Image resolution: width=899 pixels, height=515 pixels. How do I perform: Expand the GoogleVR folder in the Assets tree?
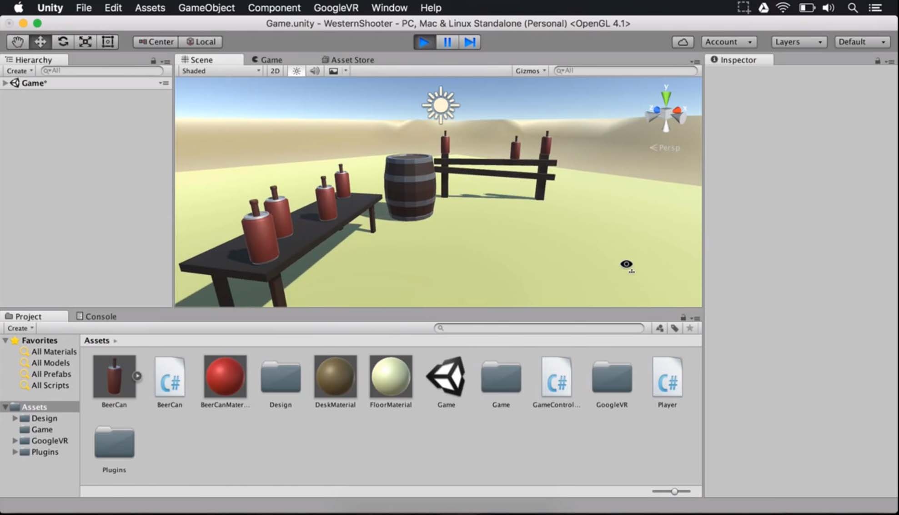coord(15,441)
